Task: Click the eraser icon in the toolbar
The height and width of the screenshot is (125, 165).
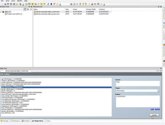Action: coord(57,4)
